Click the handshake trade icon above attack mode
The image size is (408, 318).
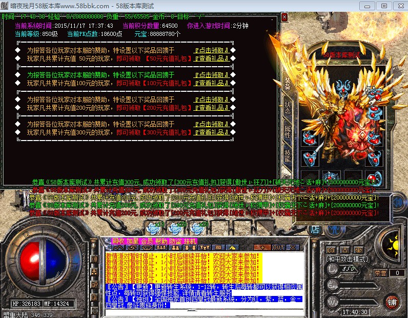point(331,250)
